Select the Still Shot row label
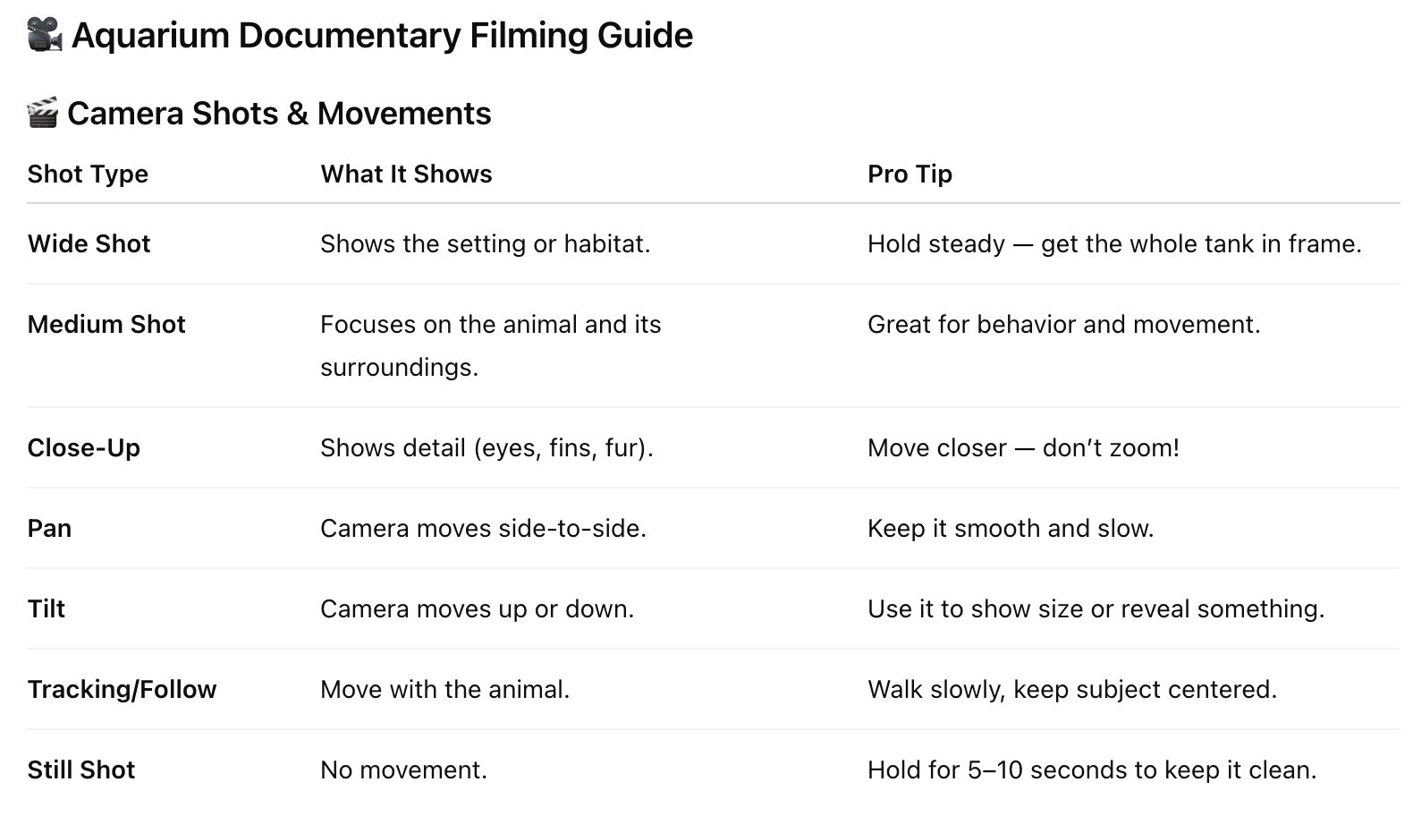This screenshot has height=816, width=1413. (80, 769)
